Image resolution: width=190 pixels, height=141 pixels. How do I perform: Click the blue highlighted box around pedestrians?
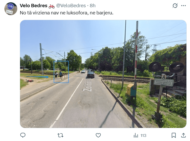(61, 72)
